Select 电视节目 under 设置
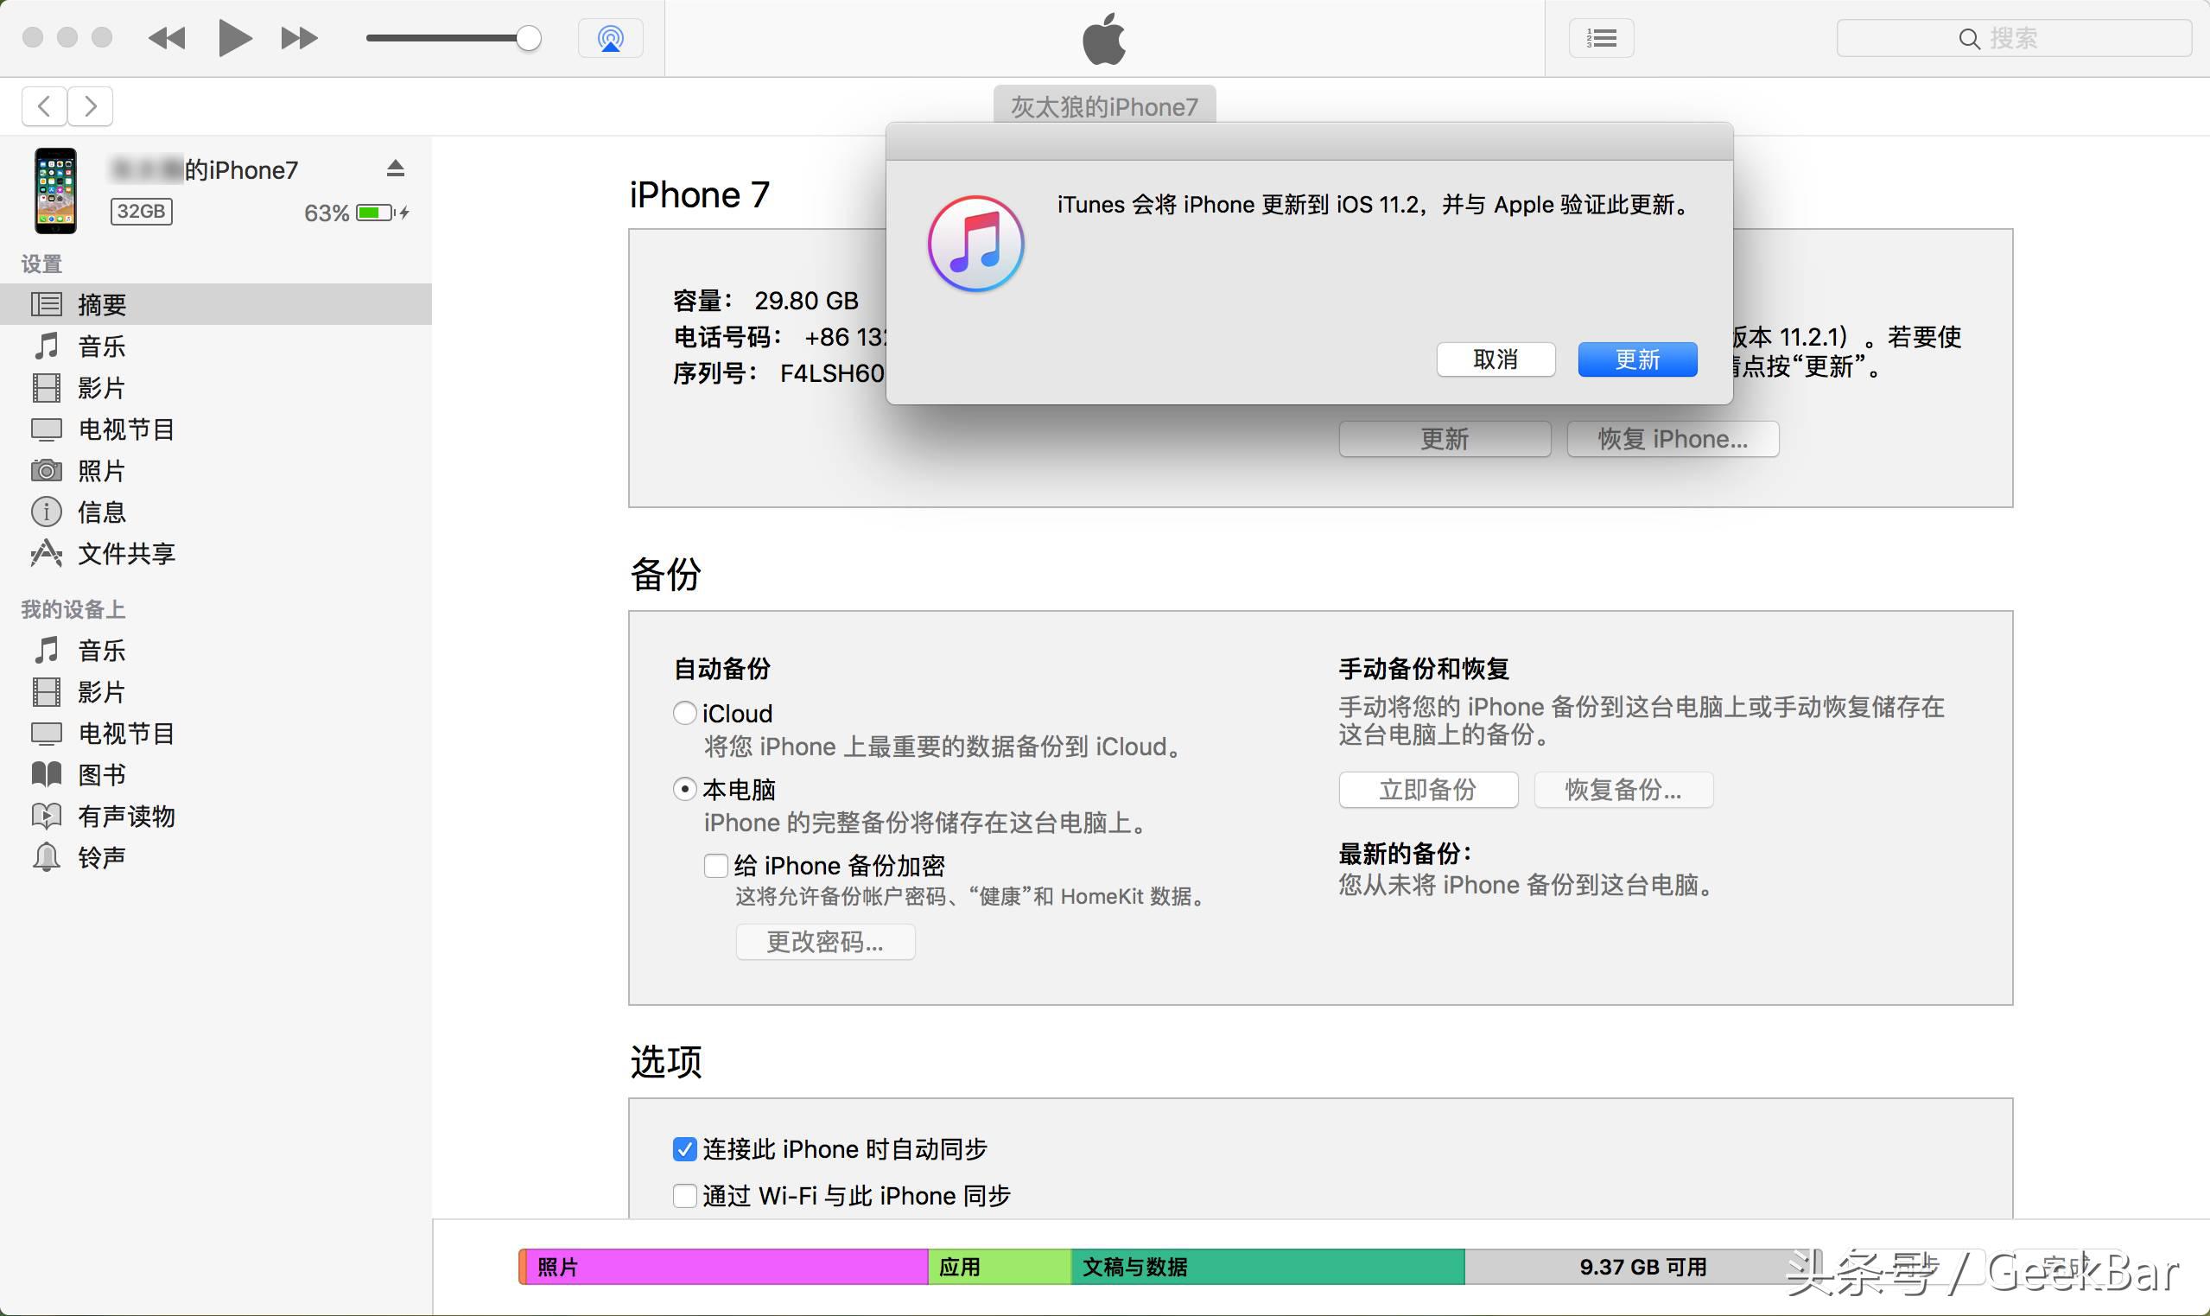The height and width of the screenshot is (1316, 2210). tap(126, 429)
